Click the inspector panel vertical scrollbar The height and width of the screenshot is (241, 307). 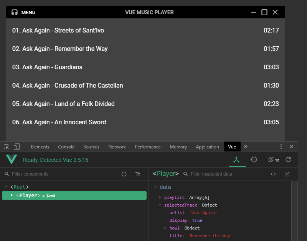click(294, 211)
